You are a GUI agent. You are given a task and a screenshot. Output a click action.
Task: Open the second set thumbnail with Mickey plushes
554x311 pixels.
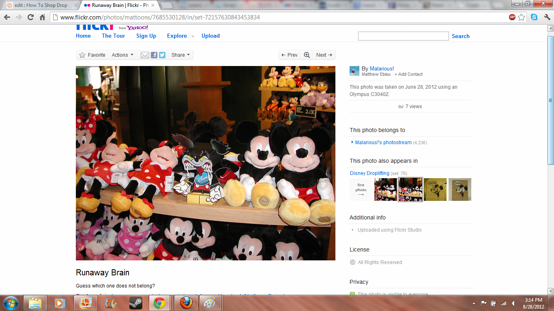tap(386, 190)
